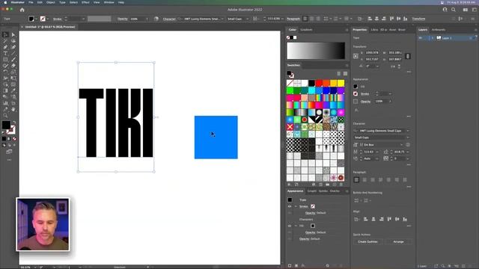Open the Window menu
The height and width of the screenshot is (269, 479).
pyautogui.click(x=109, y=2)
